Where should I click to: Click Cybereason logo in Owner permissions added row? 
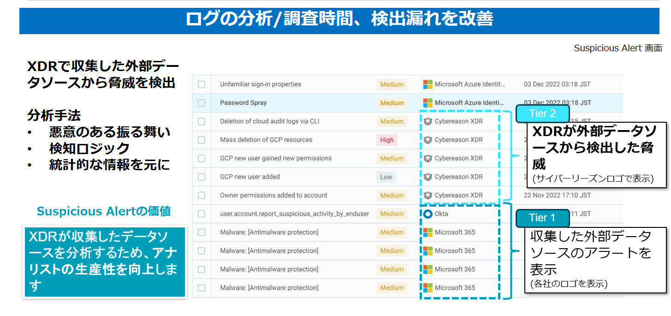point(428,195)
